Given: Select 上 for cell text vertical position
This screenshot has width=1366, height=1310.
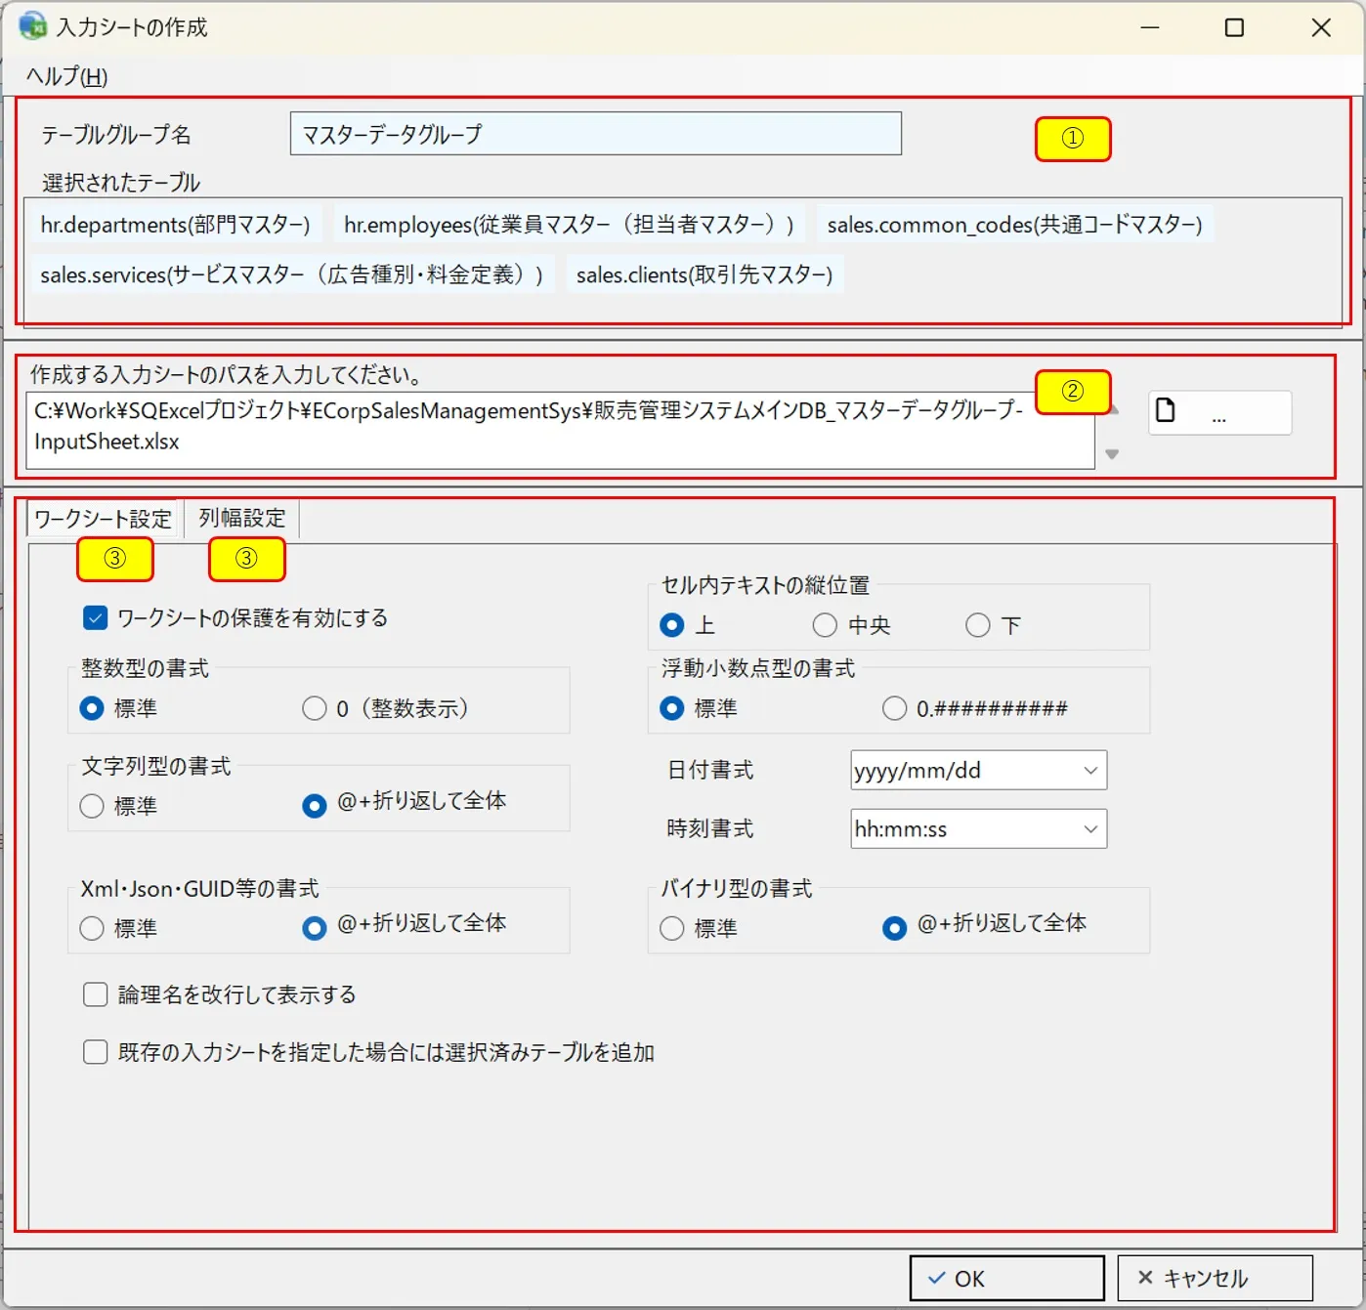Looking at the screenshot, I should [x=688, y=625].
